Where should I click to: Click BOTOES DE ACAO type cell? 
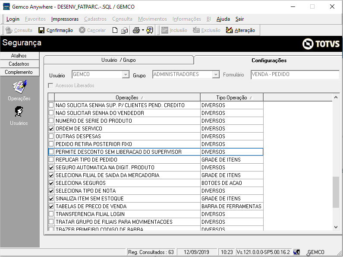tap(232, 183)
